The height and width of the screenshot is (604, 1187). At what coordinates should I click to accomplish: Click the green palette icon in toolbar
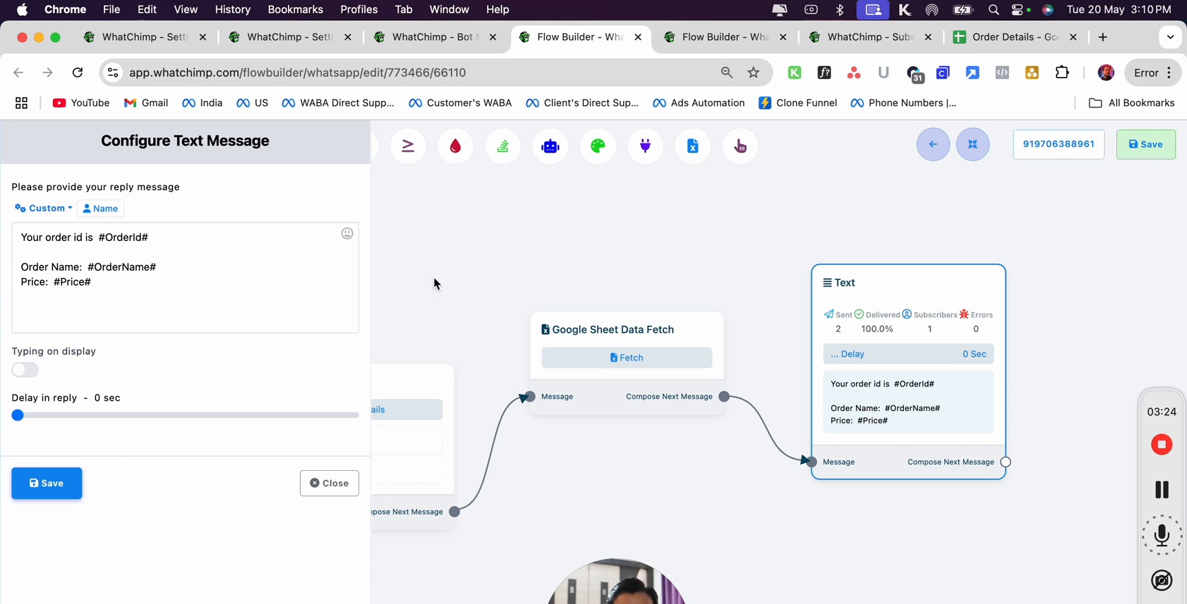[598, 146]
